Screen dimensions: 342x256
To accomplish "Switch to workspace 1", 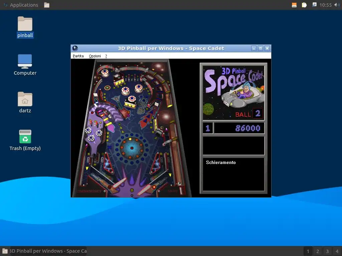I will click(x=308, y=251).
